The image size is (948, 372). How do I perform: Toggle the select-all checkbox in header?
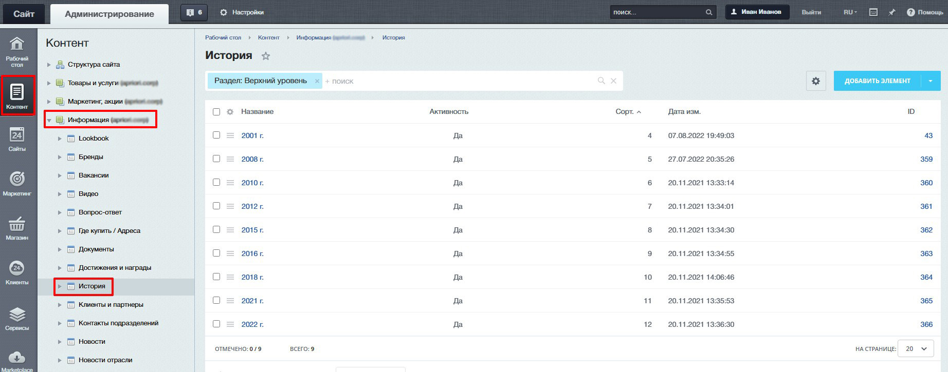[216, 111]
